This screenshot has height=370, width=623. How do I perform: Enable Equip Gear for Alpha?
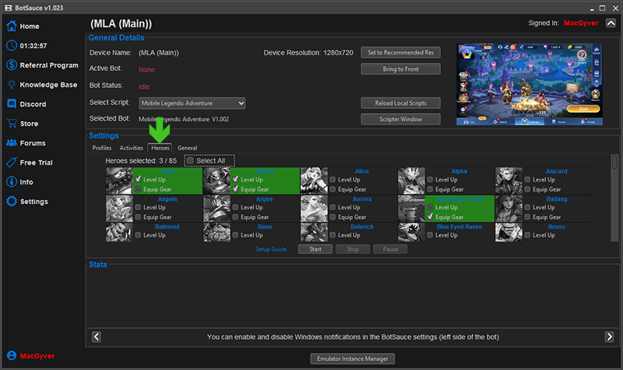[430, 189]
